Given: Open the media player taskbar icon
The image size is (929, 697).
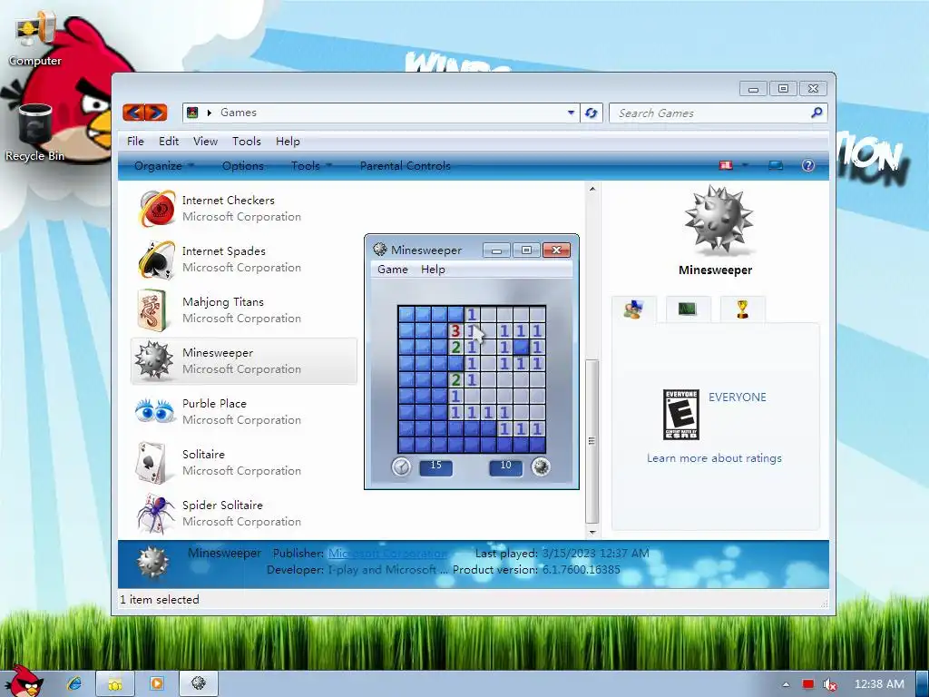Looking at the screenshot, I should [x=157, y=683].
